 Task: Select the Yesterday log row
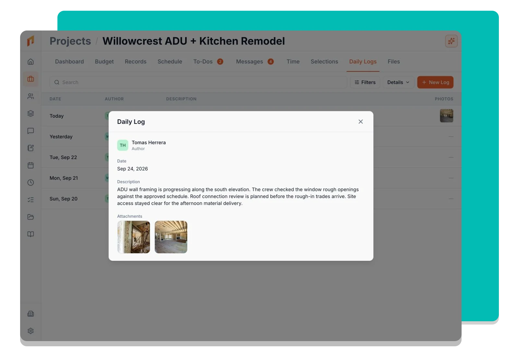(x=251, y=137)
